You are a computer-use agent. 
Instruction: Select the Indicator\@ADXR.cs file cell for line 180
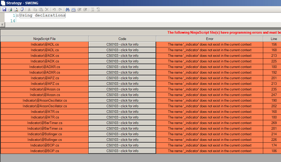45,67
